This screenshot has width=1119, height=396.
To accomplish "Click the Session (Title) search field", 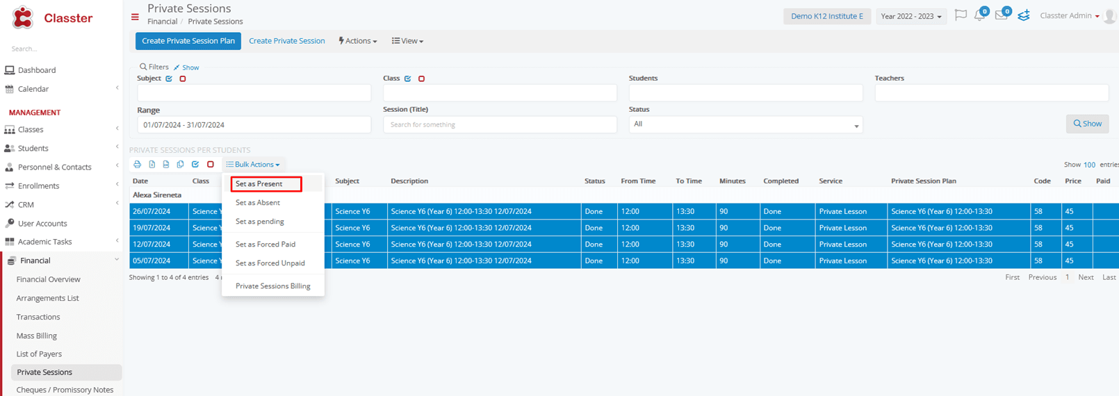I will [x=500, y=125].
